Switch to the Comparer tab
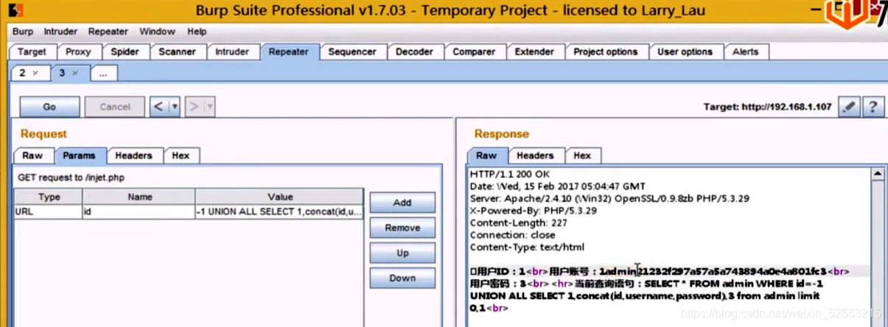888x327 pixels. [474, 52]
